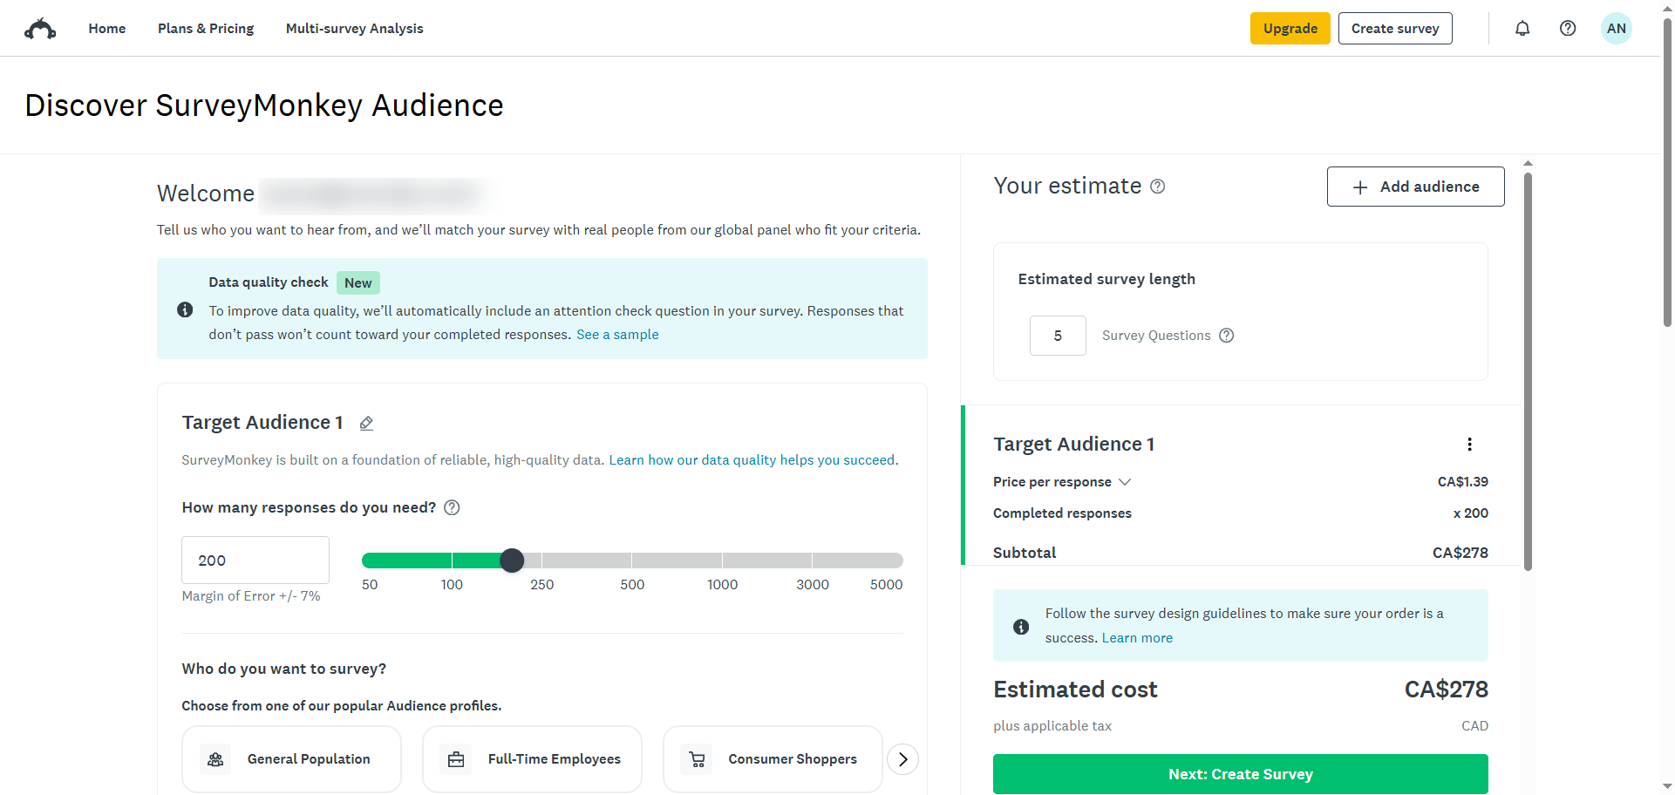Click the help icon beside Your estimate

pos(1158,187)
